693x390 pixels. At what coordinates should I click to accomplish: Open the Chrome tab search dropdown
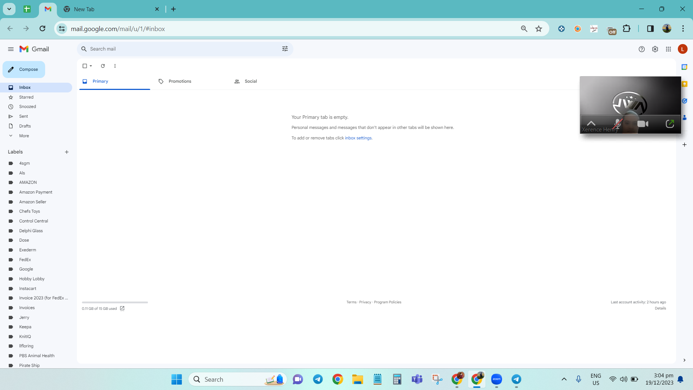tap(9, 9)
